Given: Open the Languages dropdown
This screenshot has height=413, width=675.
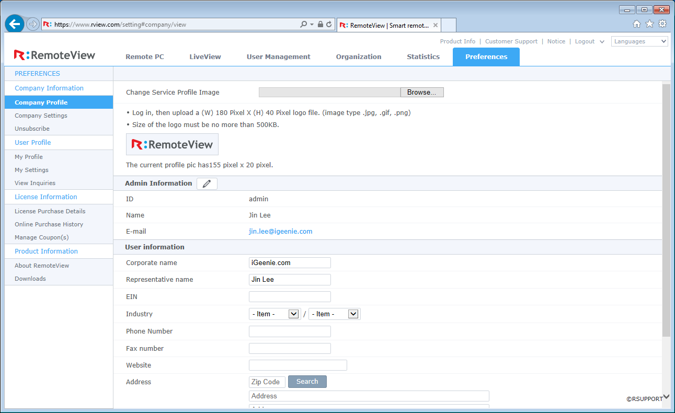Looking at the screenshot, I should [x=639, y=41].
